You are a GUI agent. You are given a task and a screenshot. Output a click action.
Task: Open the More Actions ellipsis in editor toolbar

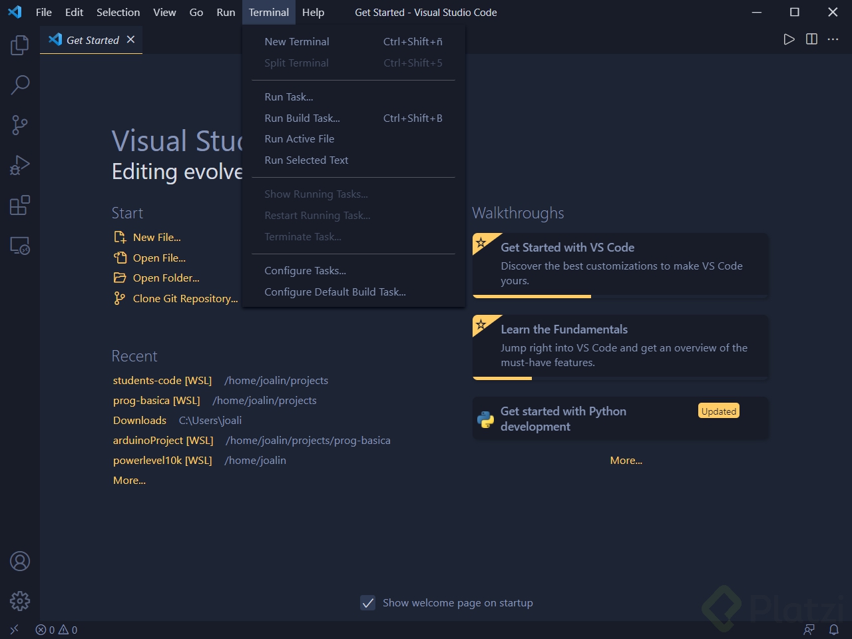pyautogui.click(x=833, y=39)
